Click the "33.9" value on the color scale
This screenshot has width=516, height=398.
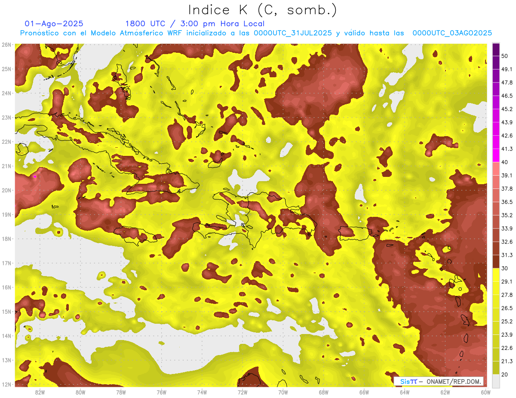pyautogui.click(x=507, y=228)
